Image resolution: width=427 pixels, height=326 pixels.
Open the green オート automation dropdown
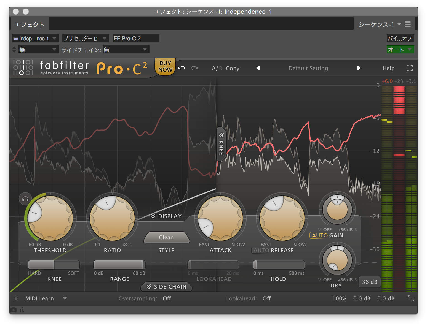(x=400, y=50)
